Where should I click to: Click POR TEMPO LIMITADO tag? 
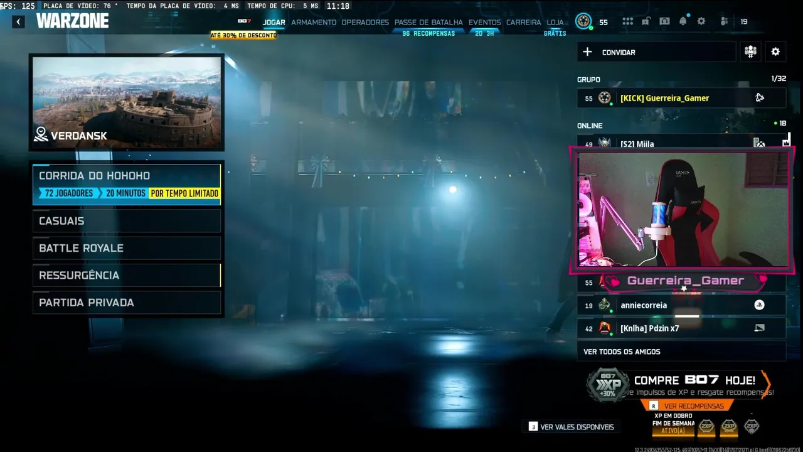click(184, 193)
